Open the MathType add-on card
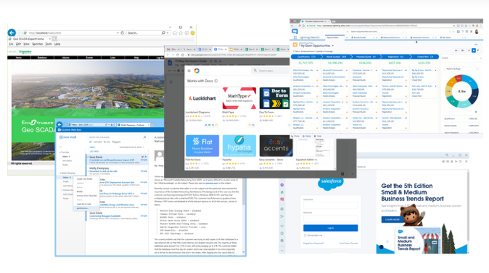489x273 pixels. 239,105
